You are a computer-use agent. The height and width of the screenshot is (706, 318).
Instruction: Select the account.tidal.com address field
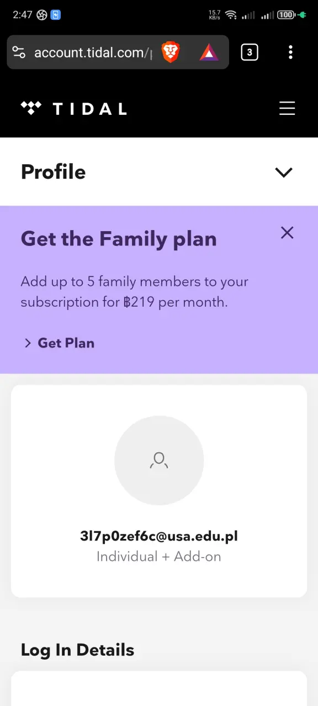click(x=92, y=52)
